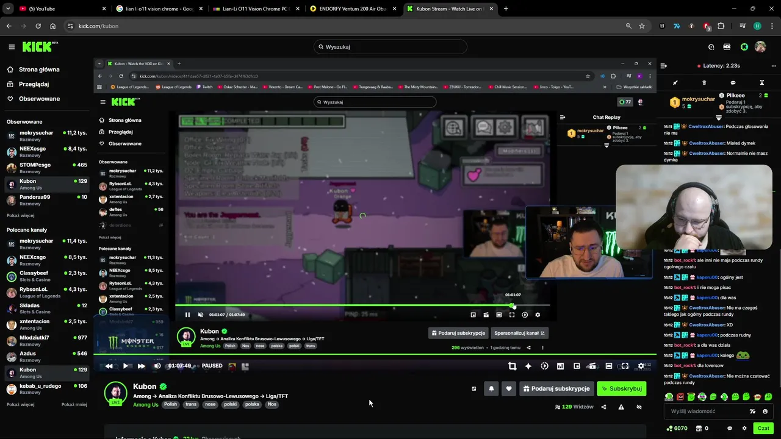The width and height of the screenshot is (781, 439).
Task: Open the green K icon in the header
Action: pyautogui.click(x=744, y=47)
